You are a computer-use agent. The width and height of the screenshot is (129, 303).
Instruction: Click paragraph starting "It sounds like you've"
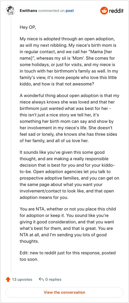pyautogui.click(x=69, y=175)
